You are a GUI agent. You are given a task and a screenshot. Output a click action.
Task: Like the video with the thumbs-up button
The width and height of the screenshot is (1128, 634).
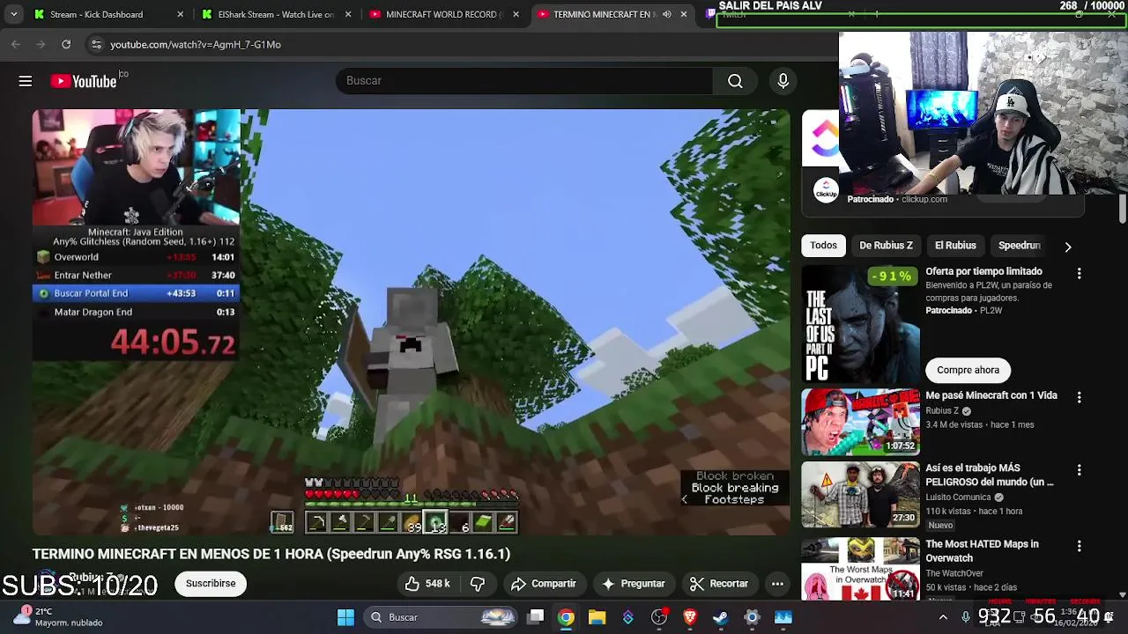tap(427, 584)
